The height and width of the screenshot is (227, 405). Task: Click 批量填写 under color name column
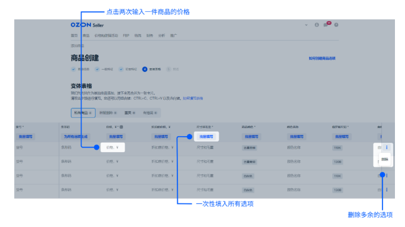(297, 137)
